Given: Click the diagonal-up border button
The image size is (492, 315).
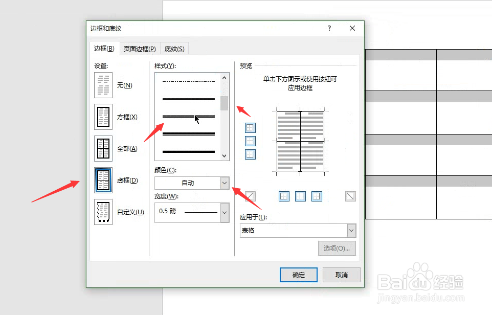Looking at the screenshot, I should 250,196.
